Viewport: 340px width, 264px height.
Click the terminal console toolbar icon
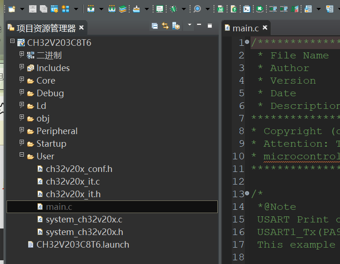point(246,9)
